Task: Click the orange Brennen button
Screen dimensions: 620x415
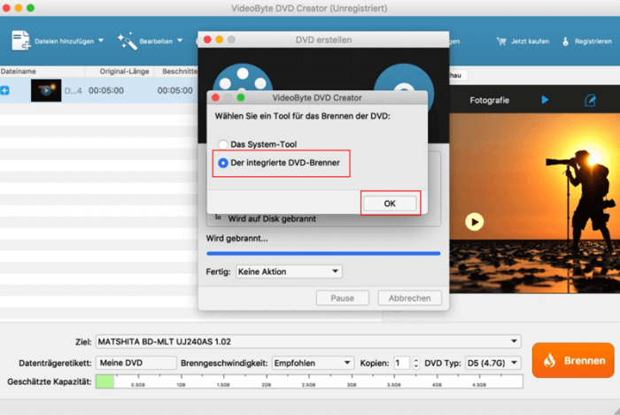Action: click(573, 360)
